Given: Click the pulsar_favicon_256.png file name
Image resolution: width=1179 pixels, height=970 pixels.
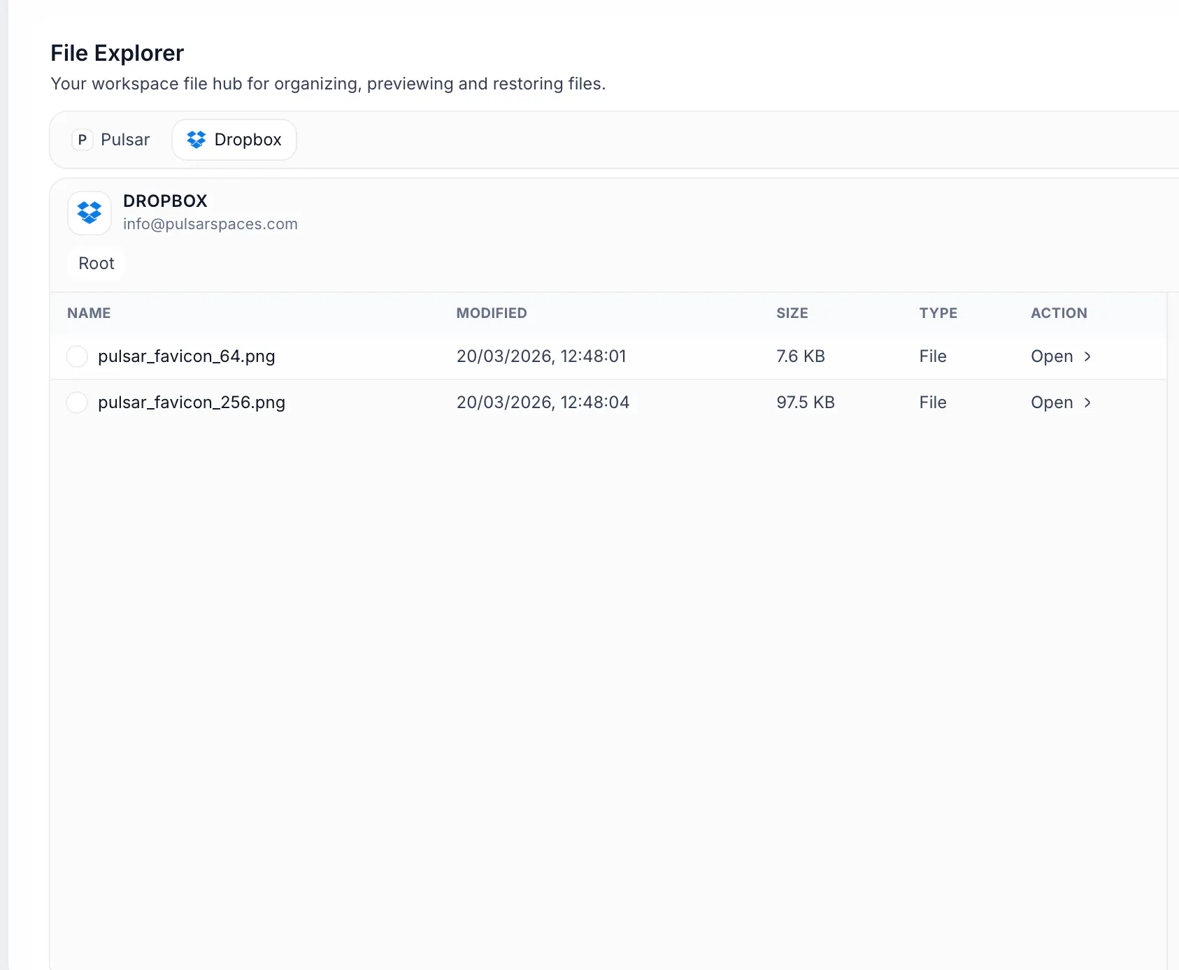Looking at the screenshot, I should tap(192, 403).
